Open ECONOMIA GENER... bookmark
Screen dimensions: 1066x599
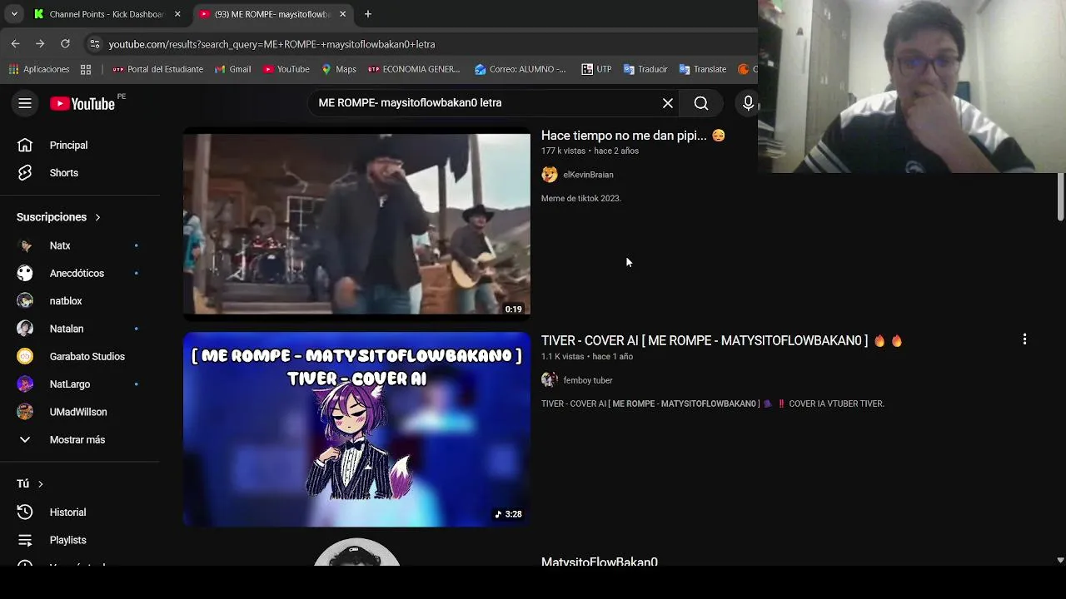414,69
